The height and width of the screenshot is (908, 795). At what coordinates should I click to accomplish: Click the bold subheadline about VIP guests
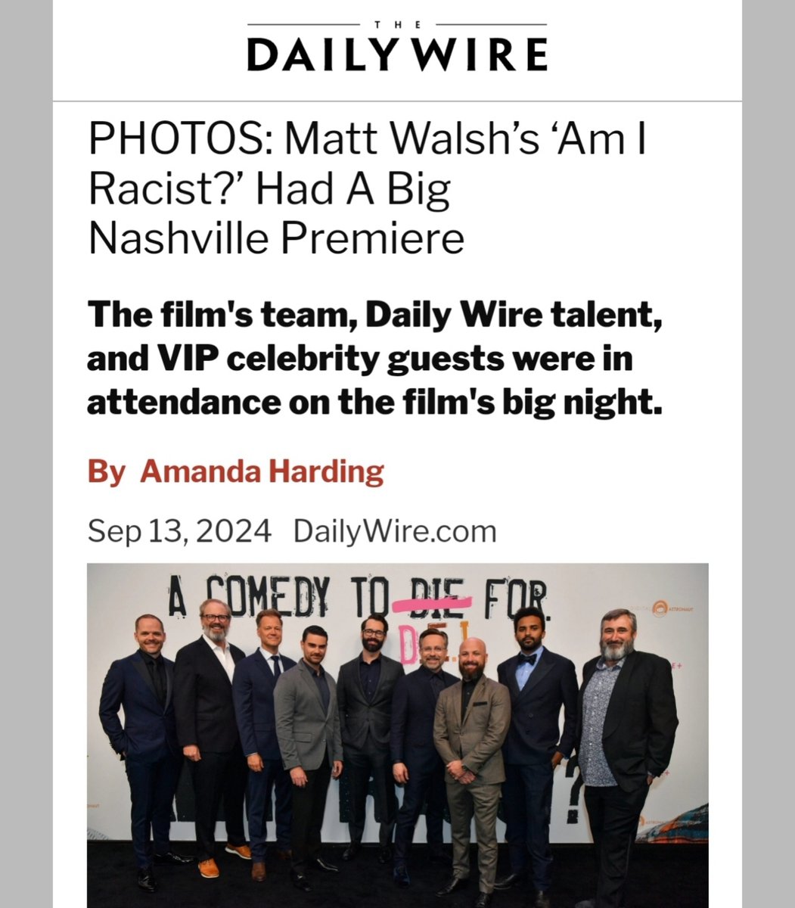click(x=375, y=359)
